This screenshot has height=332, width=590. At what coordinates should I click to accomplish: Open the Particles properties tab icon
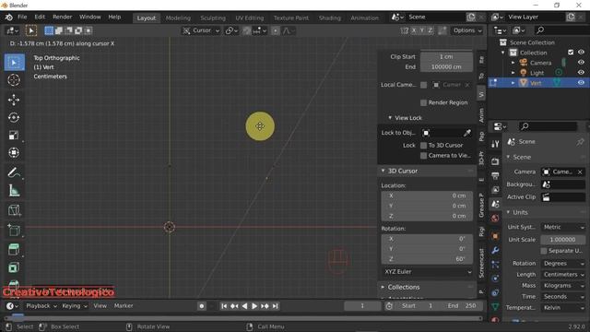[495, 265]
